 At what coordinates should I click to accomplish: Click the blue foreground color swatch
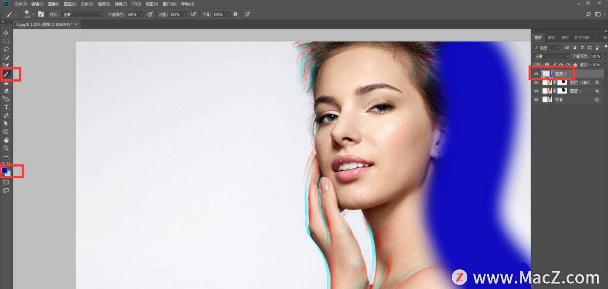coord(4,170)
